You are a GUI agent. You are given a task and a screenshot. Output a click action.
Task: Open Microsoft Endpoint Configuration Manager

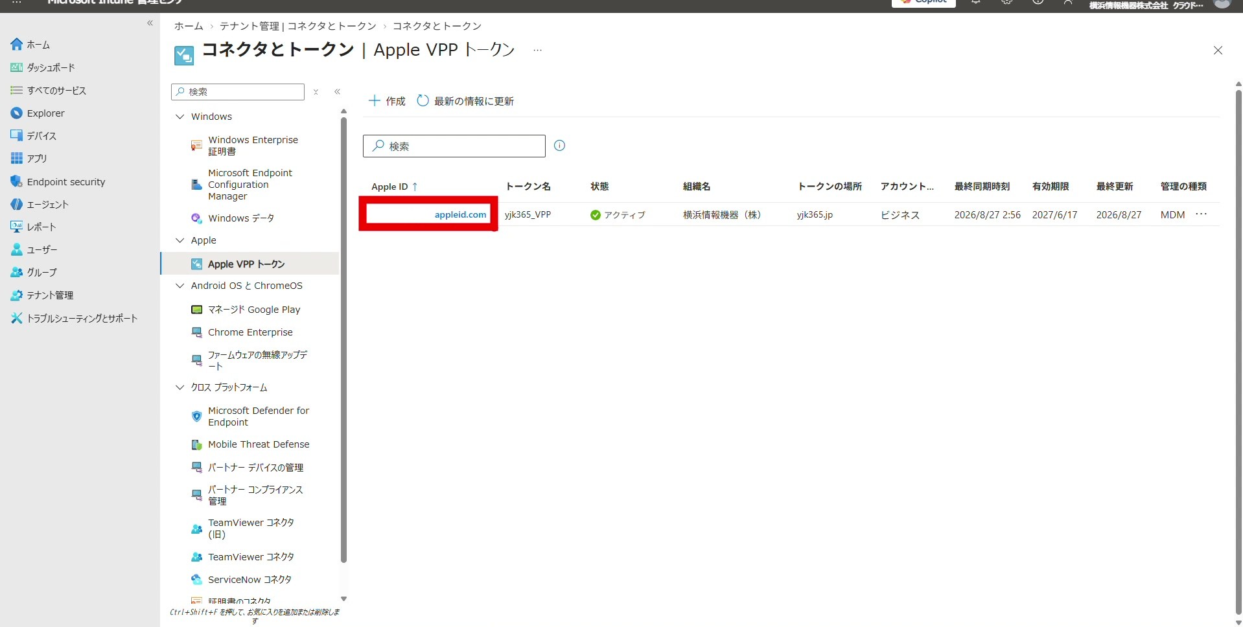pos(250,185)
